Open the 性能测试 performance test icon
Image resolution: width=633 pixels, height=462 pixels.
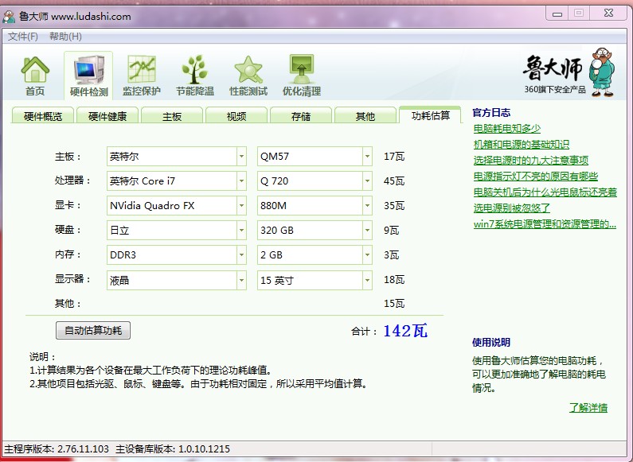pyautogui.click(x=248, y=76)
